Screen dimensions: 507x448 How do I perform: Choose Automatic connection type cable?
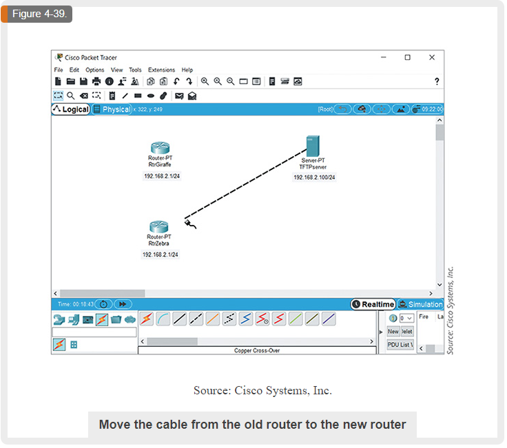click(147, 319)
